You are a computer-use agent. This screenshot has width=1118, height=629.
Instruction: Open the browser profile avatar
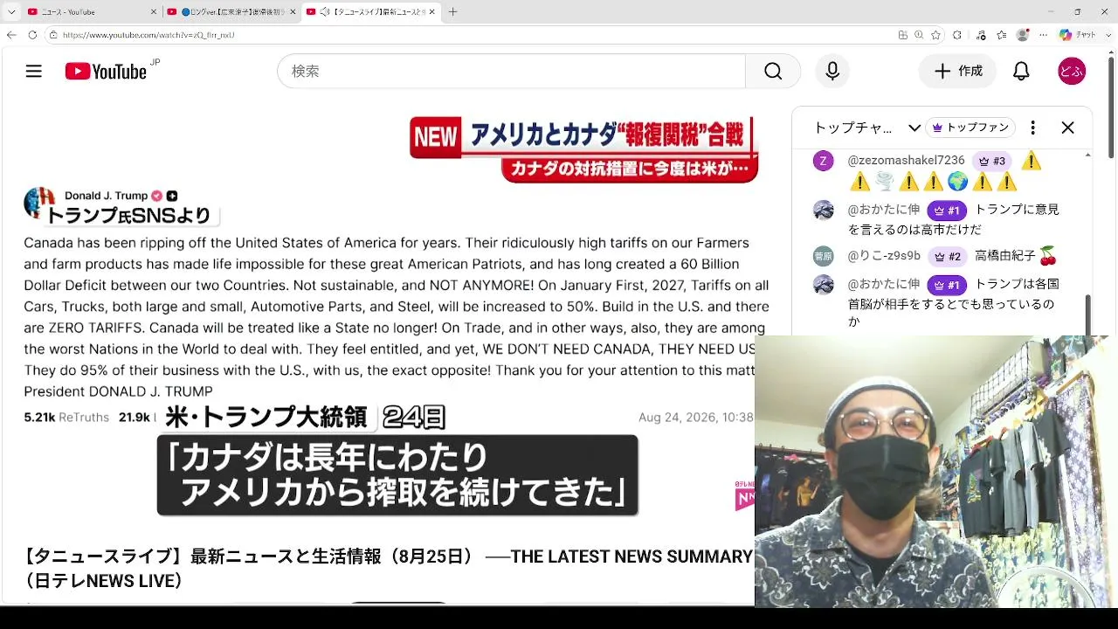coord(1023,35)
